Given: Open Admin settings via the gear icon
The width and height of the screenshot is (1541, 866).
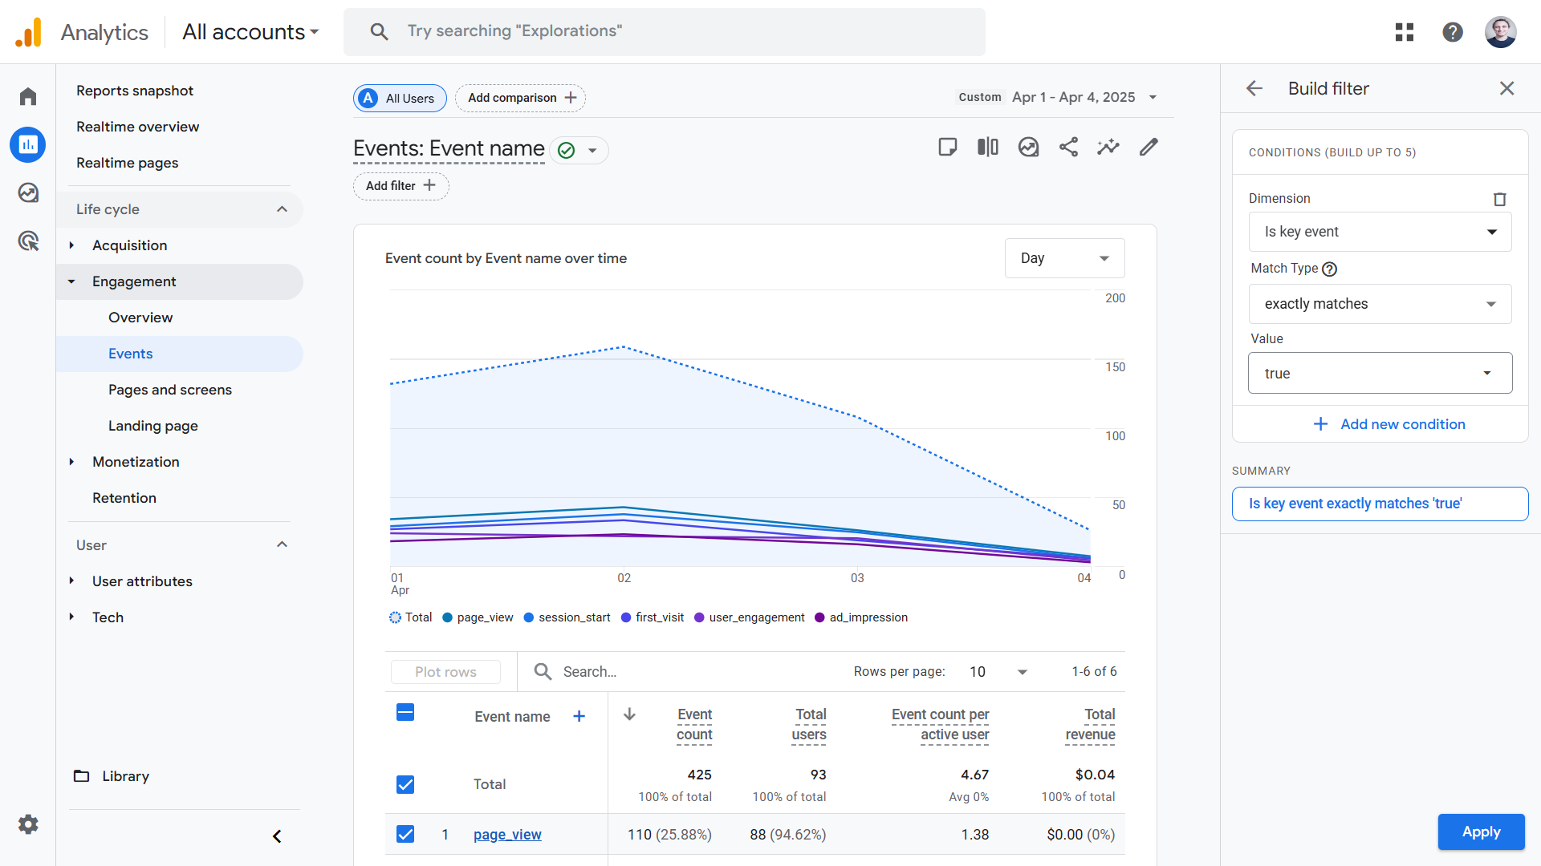Looking at the screenshot, I should click(x=27, y=824).
